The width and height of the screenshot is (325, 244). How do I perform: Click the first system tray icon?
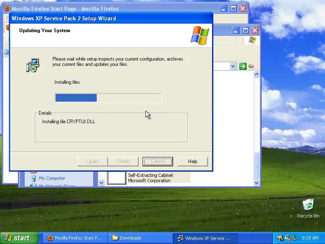280,238
